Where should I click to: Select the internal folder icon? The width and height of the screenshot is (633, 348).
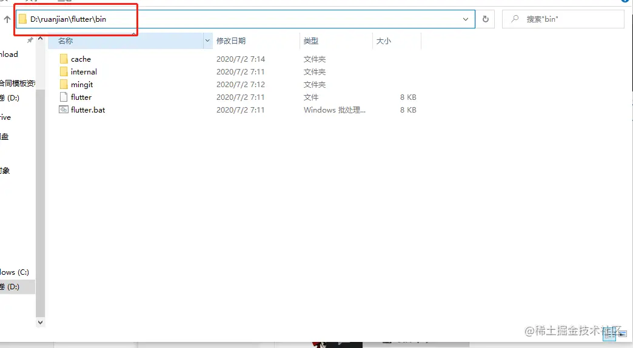coord(64,71)
